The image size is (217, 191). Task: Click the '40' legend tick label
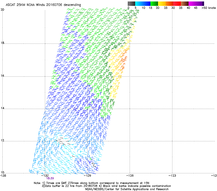click(x=188, y=8)
